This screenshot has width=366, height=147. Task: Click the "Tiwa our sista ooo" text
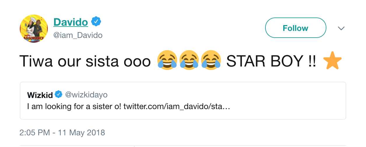tap(85, 62)
